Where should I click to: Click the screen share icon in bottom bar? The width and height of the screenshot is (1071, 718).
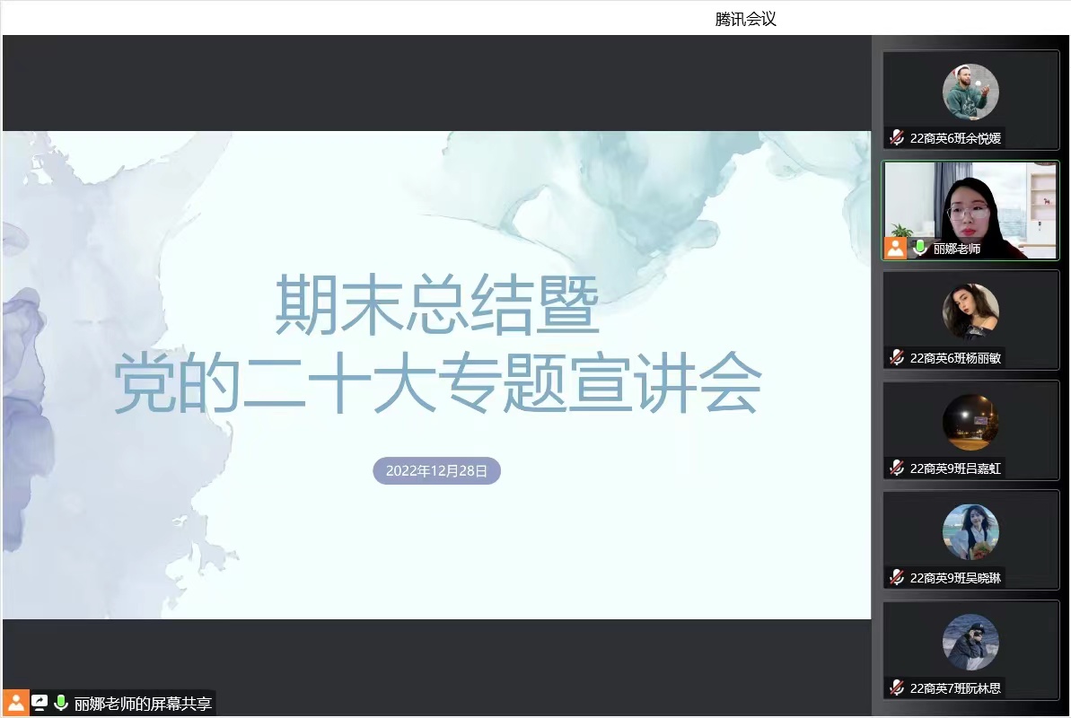click(x=40, y=703)
